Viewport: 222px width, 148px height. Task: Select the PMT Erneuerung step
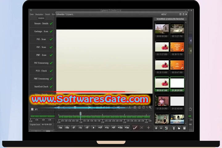(x=42, y=79)
